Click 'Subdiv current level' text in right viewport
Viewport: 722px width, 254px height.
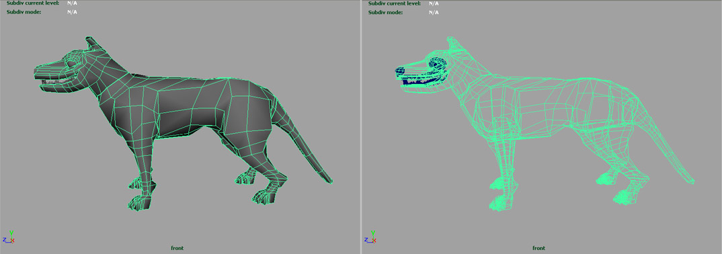[395, 3]
